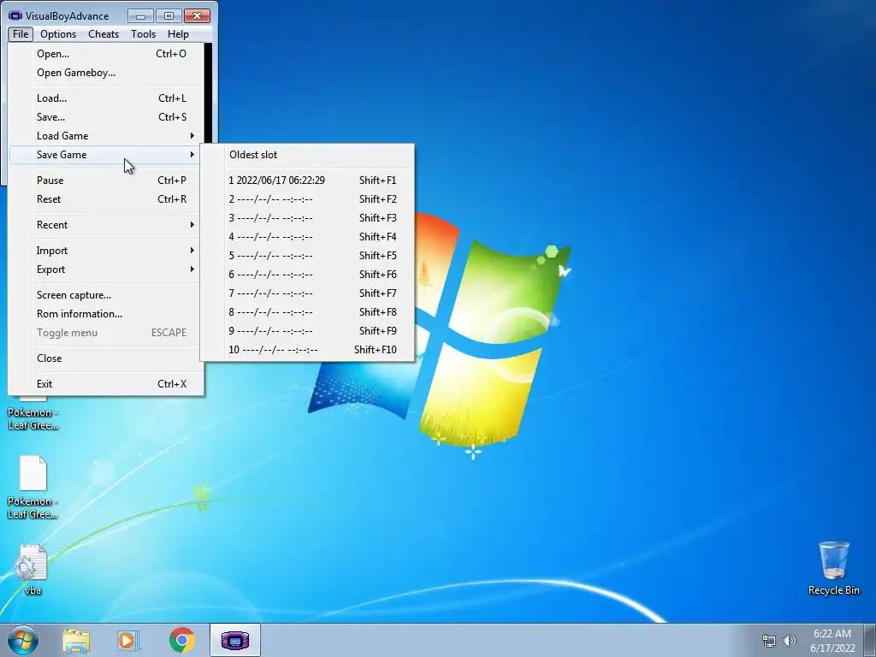This screenshot has height=657, width=876.
Task: Open the Recycle Bin desktop icon
Action: click(833, 568)
